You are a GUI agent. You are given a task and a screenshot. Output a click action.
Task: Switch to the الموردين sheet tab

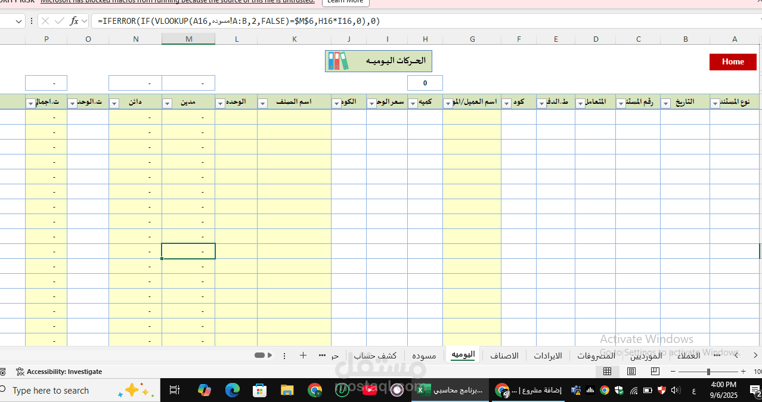pyautogui.click(x=646, y=355)
